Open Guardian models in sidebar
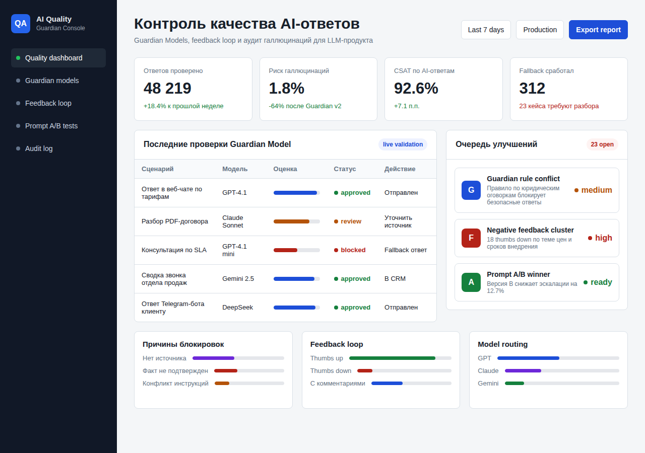 [x=58, y=81]
